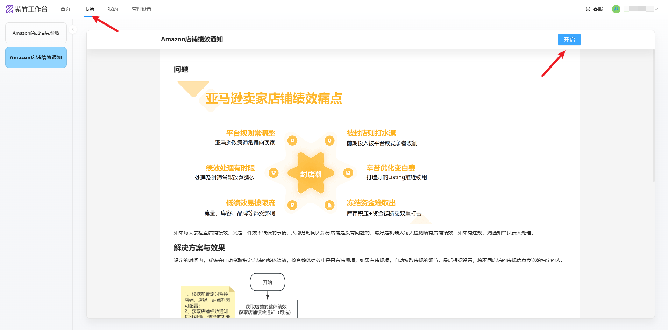Screen dimensions: 668x330
Task: Open the 管理设置 tab
Action: 142,9
